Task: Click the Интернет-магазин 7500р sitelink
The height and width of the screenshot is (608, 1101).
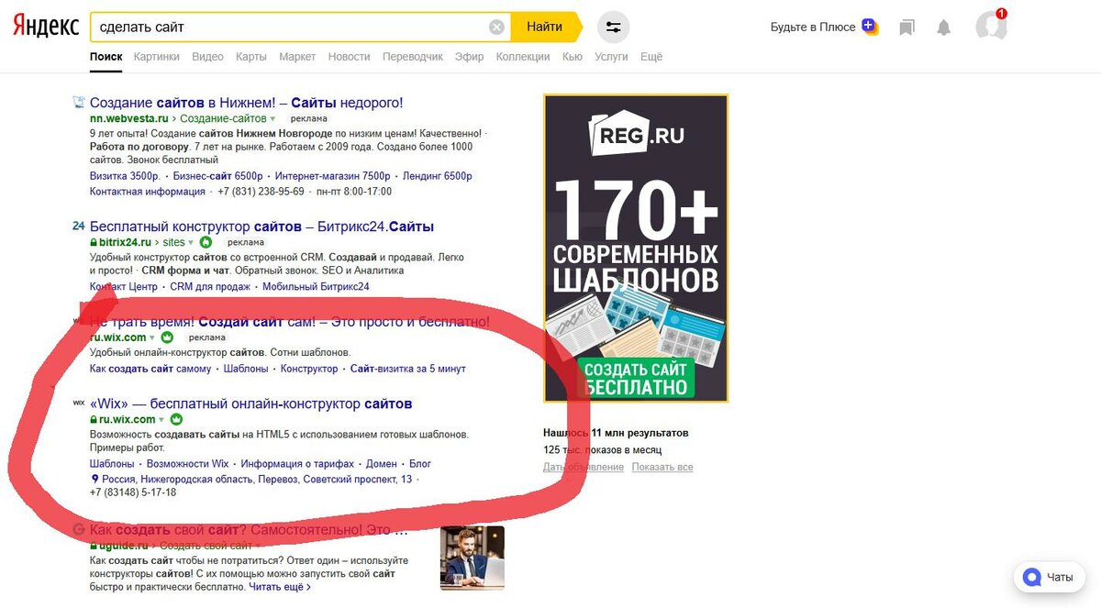Action: point(332,176)
